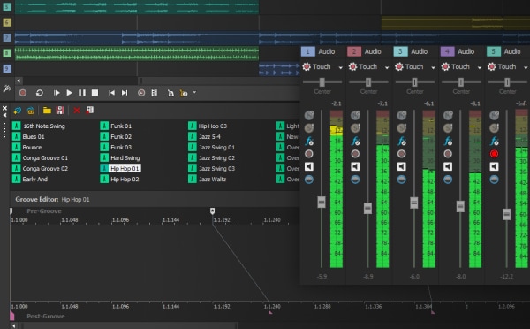The width and height of the screenshot is (530, 329).
Task: Select the 16th Note Swing groove
Action: 44,126
